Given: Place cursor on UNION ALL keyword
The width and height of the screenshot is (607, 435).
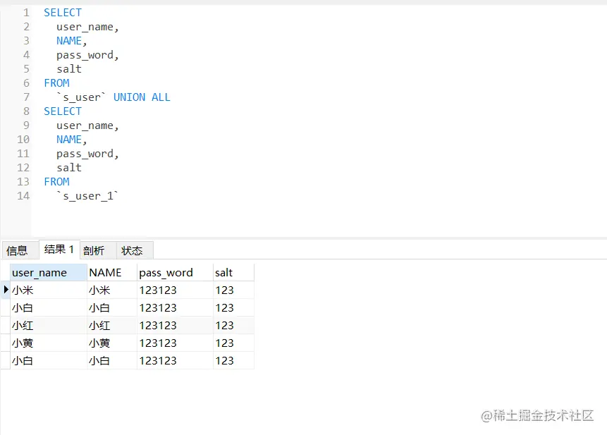Looking at the screenshot, I should click(142, 97).
